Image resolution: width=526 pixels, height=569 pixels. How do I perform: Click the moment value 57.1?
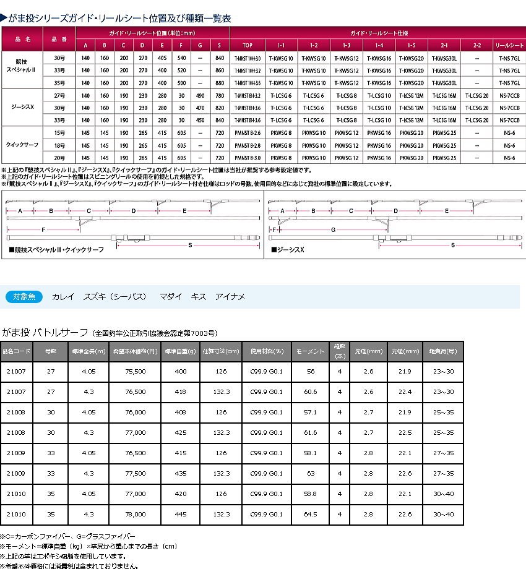311,413
